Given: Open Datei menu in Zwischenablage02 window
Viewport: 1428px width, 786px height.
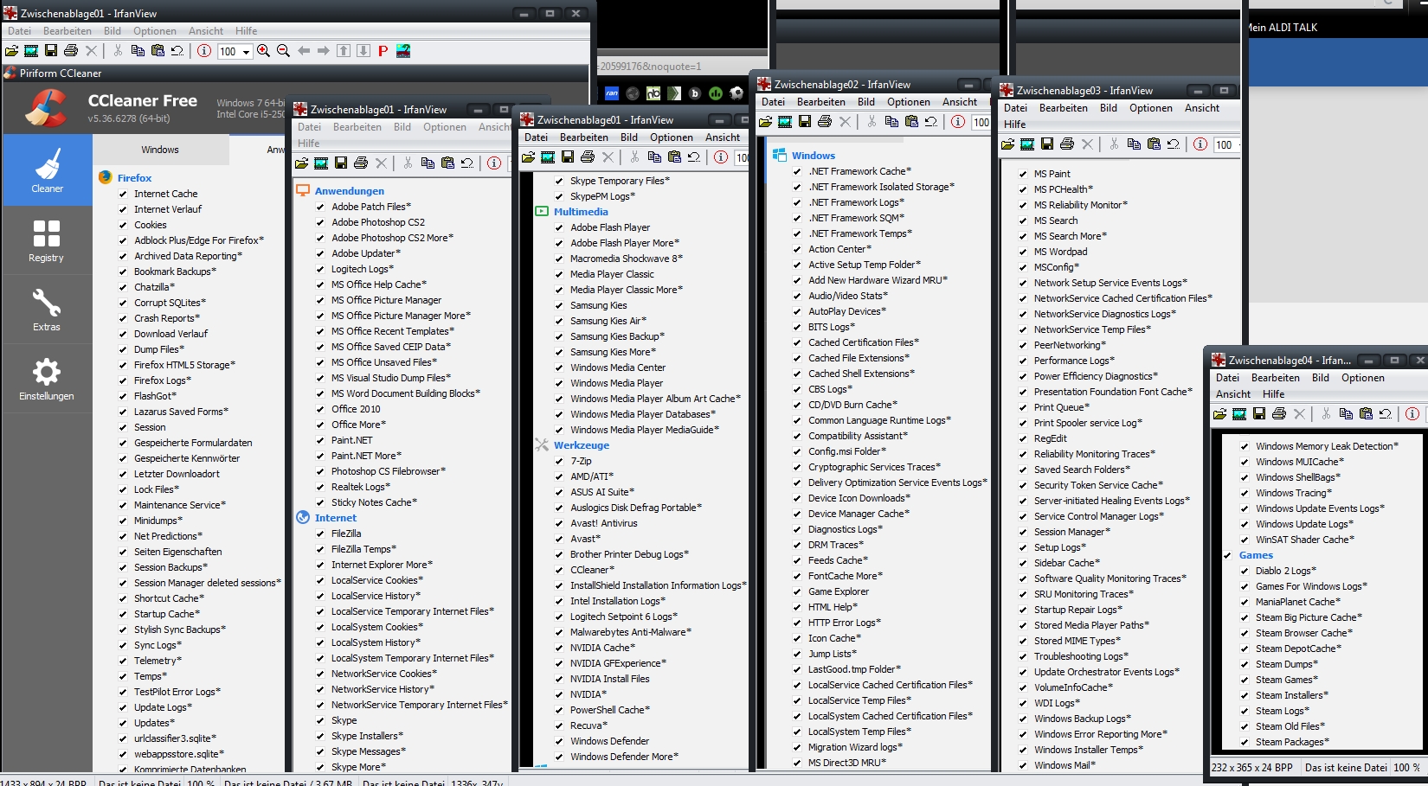Looking at the screenshot, I should pyautogui.click(x=773, y=102).
